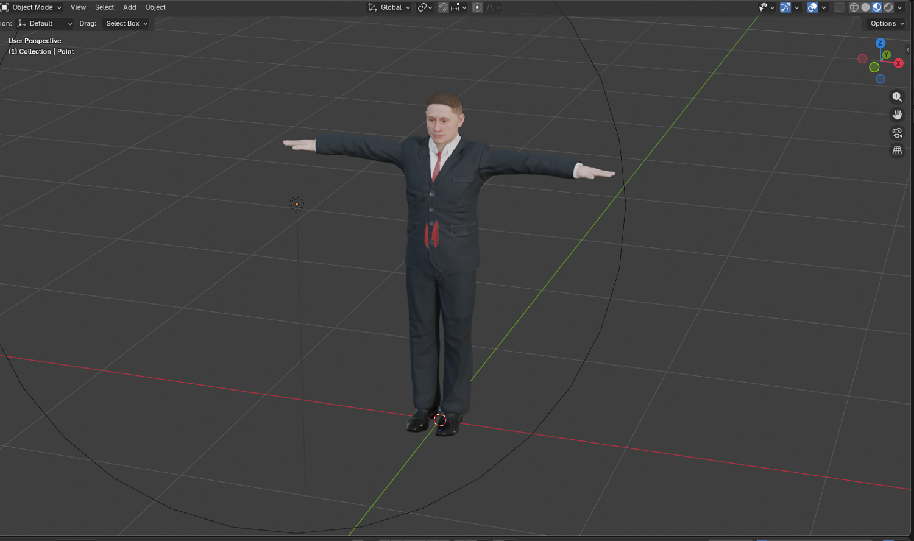Click the suited character model
Screen dimensions: 914x541
coord(442,244)
